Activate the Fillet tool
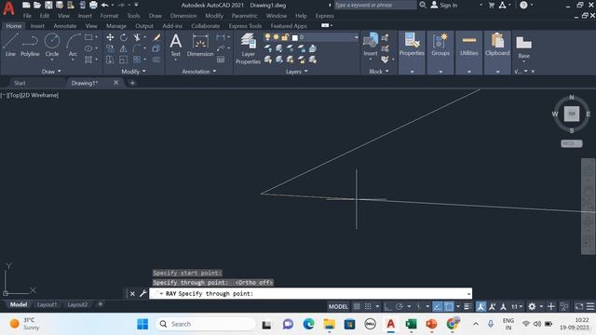596x335 pixels. 137,48
